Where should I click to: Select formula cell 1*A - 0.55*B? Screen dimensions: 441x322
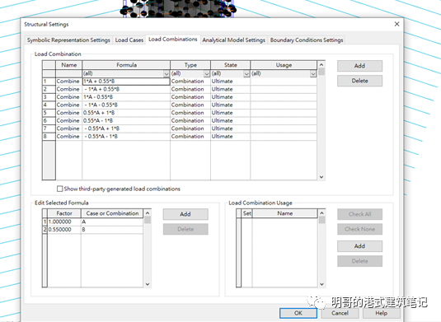point(126,97)
